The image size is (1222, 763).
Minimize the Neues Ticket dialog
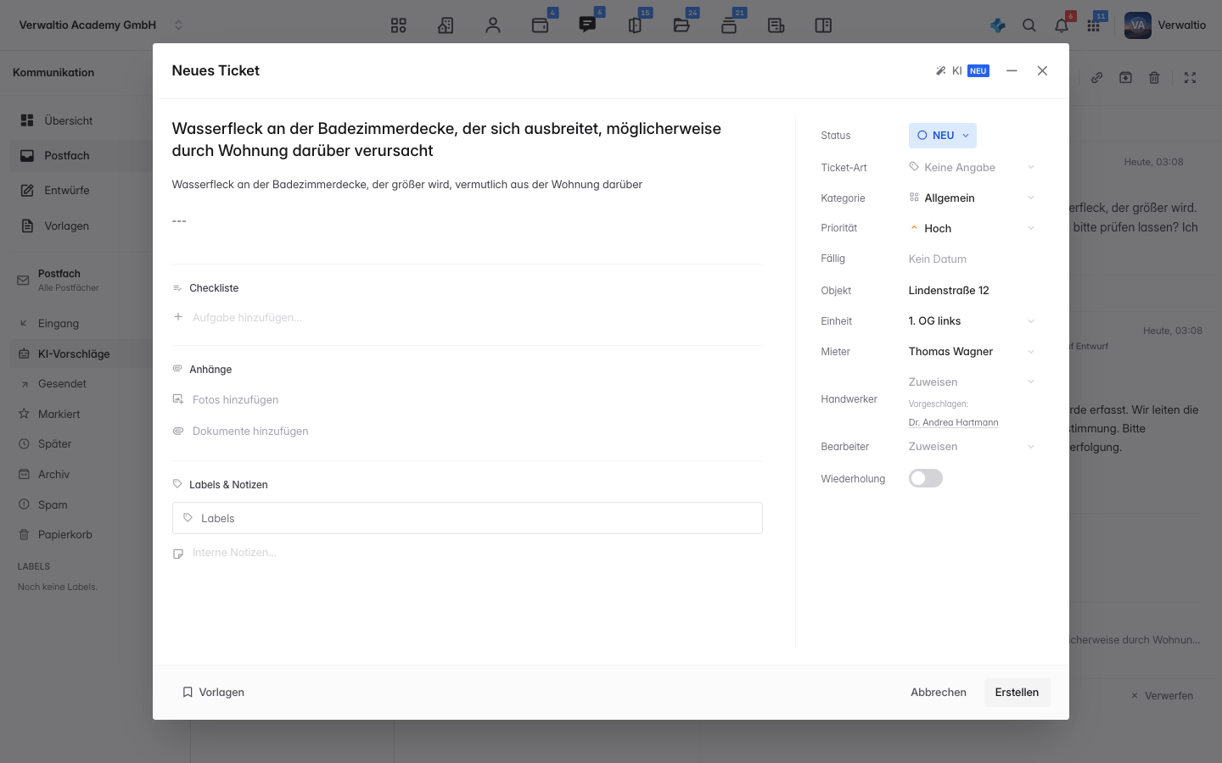[x=1012, y=71]
